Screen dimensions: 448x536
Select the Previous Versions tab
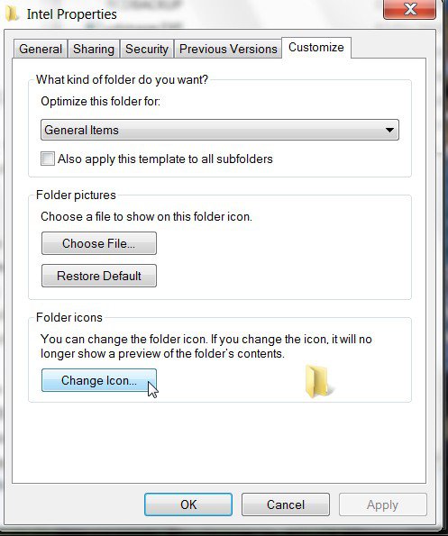[228, 49]
